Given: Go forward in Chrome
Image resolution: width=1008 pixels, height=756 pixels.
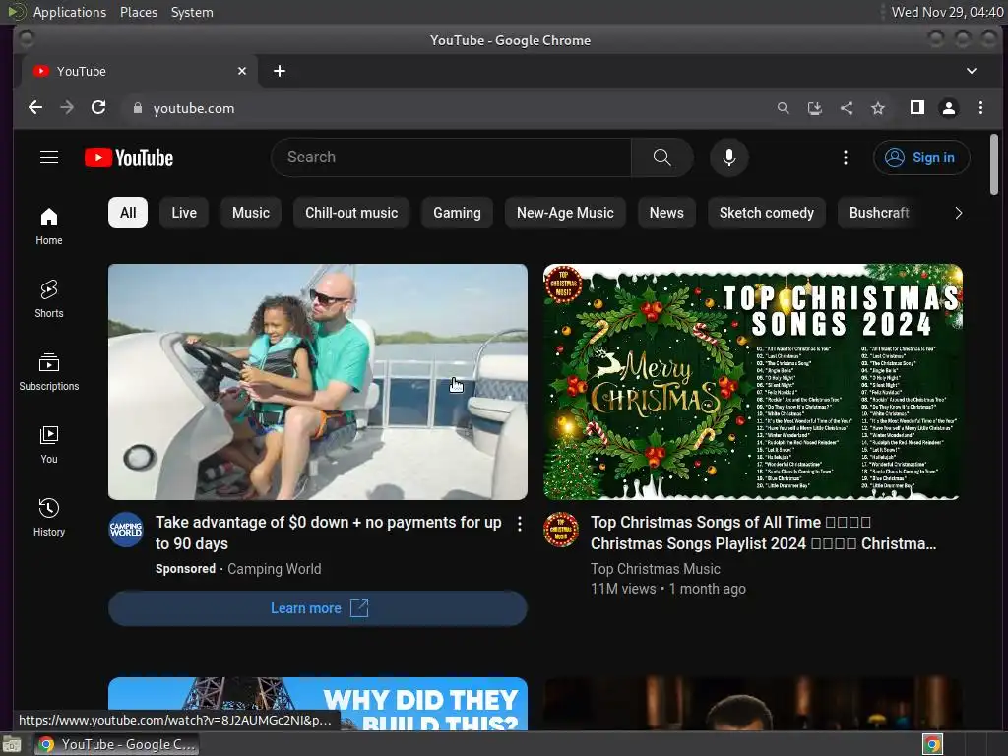Looking at the screenshot, I should click(x=67, y=108).
